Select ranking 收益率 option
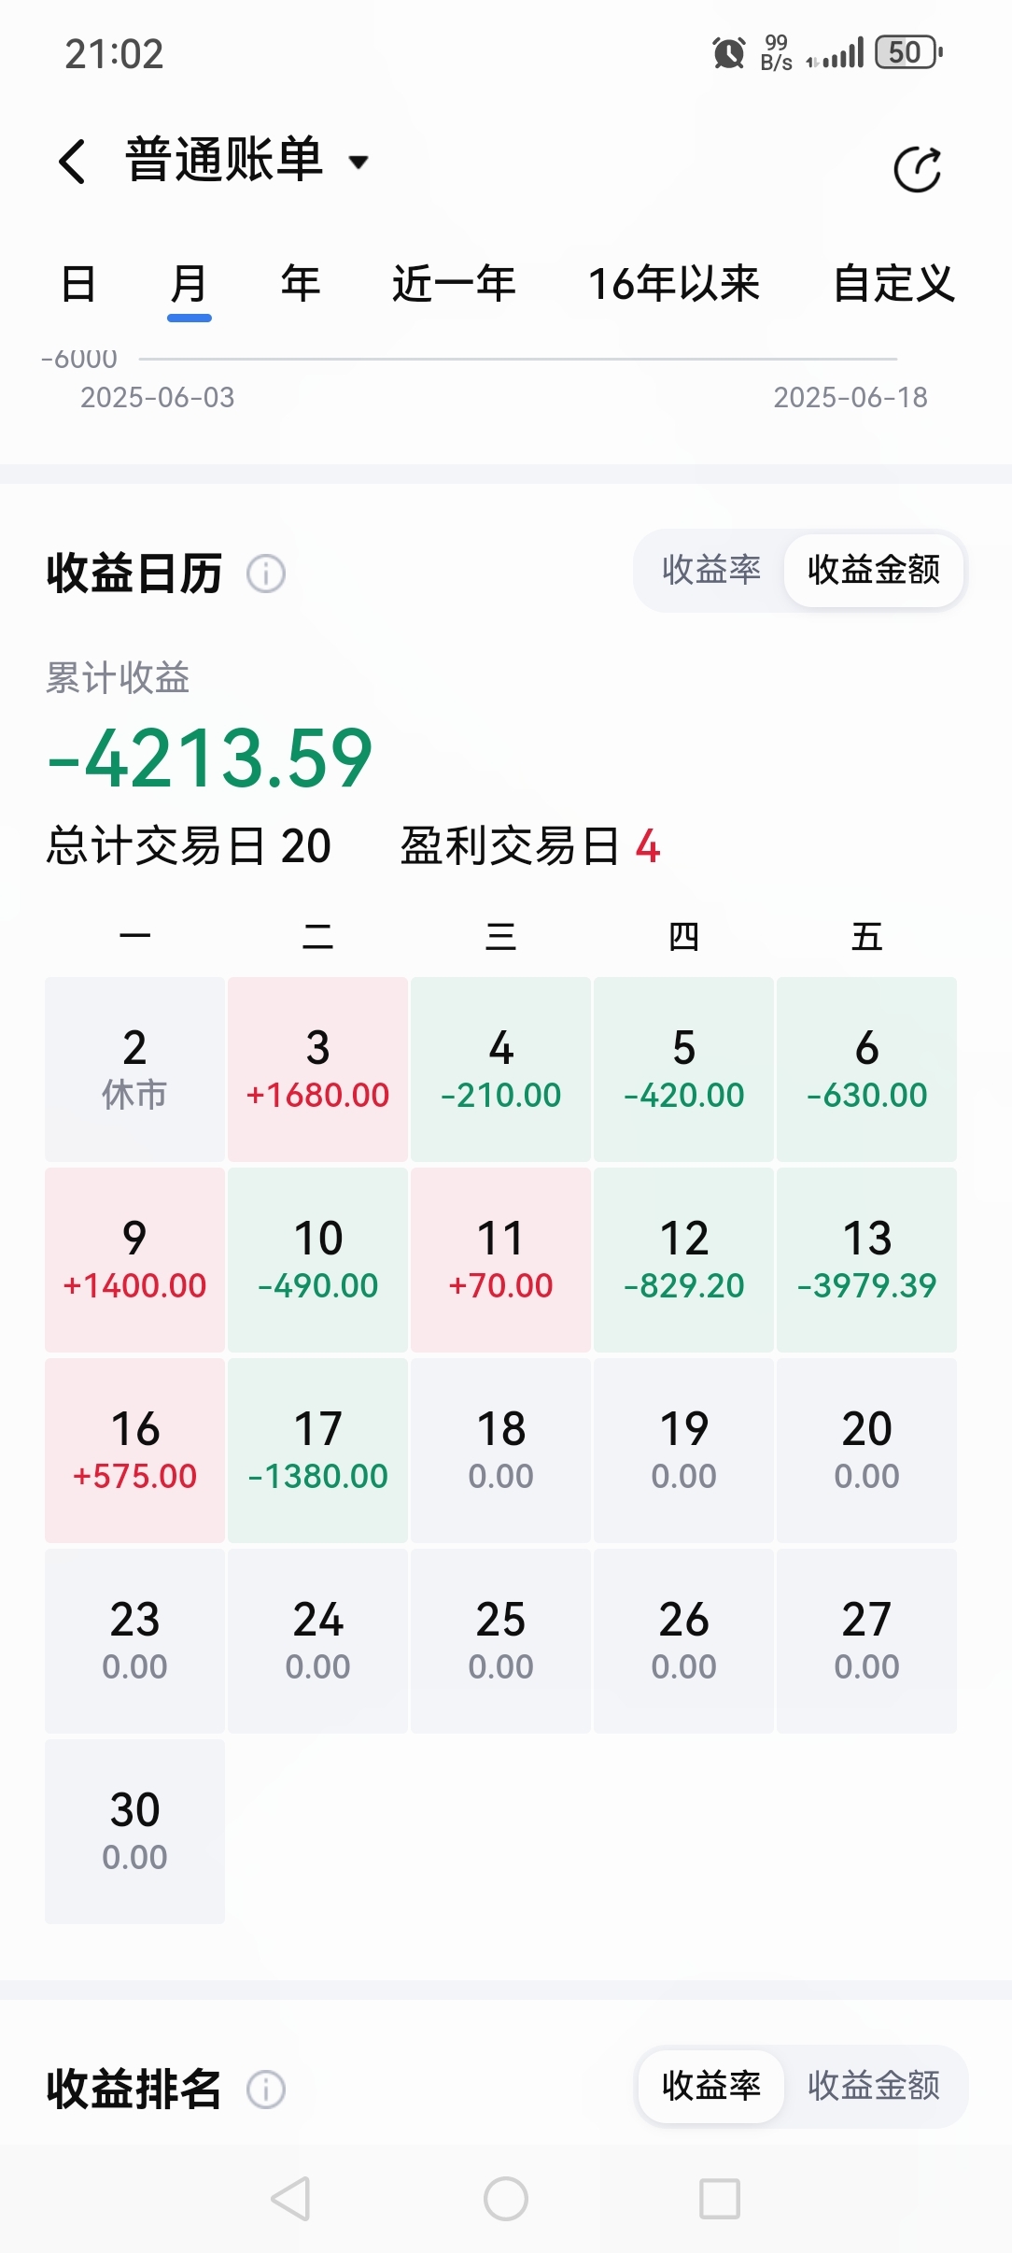Viewport: 1012px width, 2253px height. [x=711, y=2086]
